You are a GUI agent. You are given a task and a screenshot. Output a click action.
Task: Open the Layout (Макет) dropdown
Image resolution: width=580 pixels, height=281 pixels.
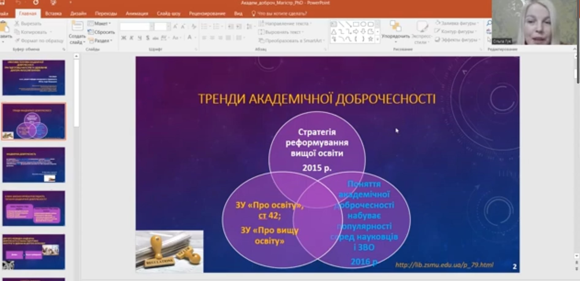point(99,23)
